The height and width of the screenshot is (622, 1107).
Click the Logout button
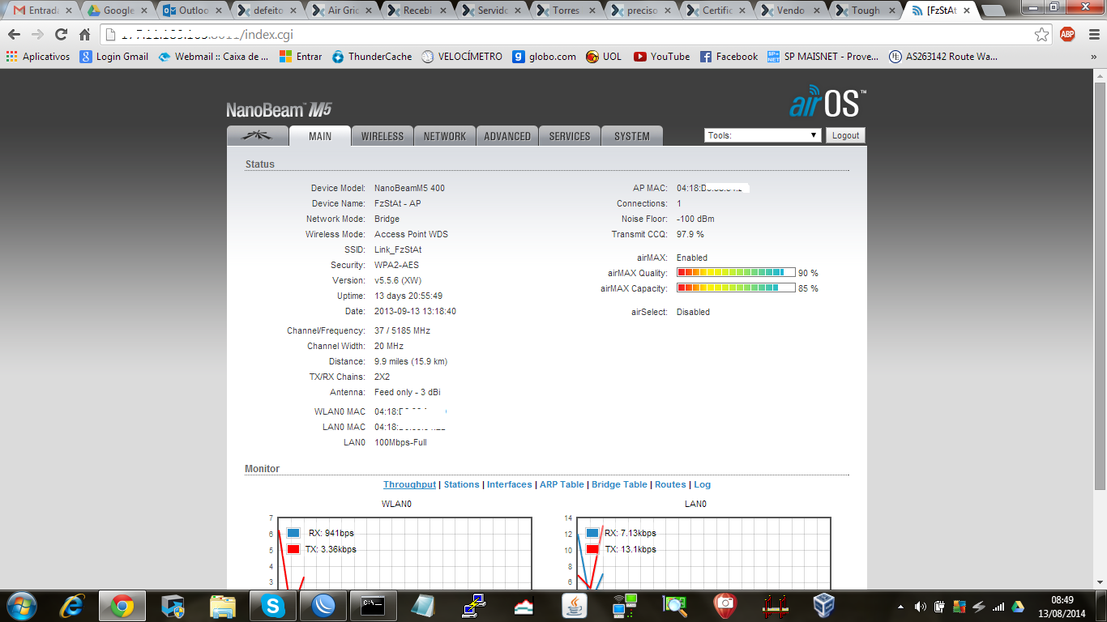tap(845, 135)
